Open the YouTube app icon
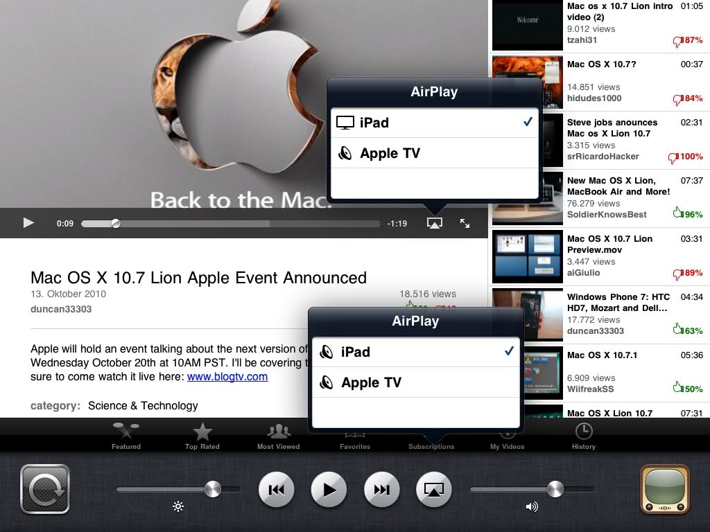 [x=664, y=490]
